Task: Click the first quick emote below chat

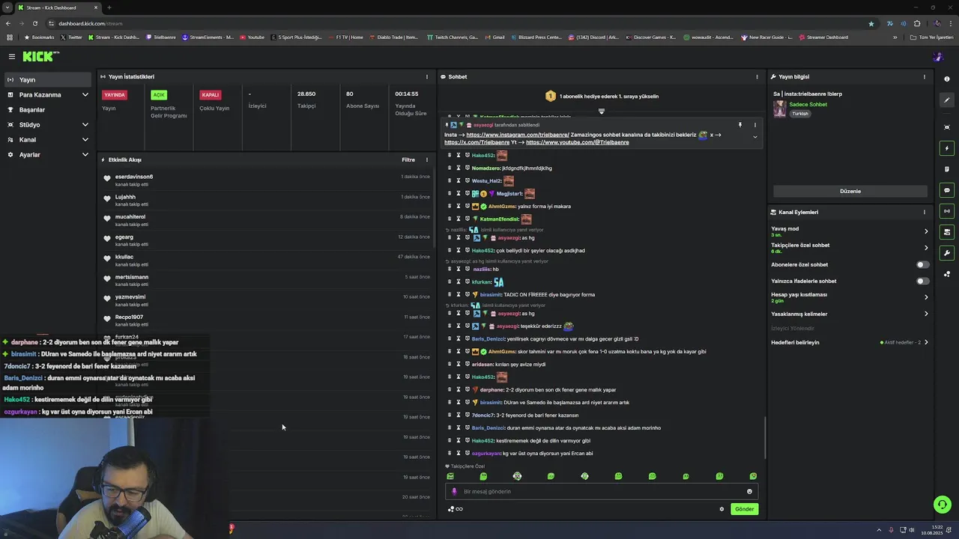Action: (x=450, y=476)
